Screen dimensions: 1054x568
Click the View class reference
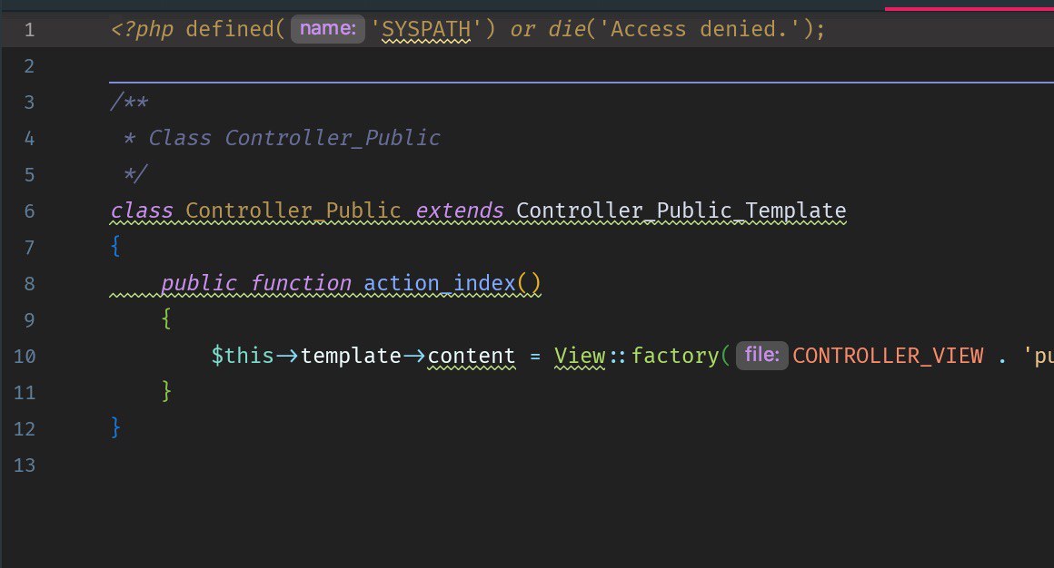[580, 356]
